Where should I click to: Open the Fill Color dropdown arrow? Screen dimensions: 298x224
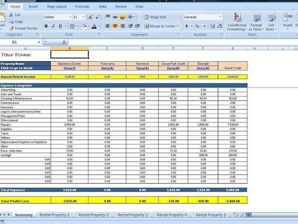pos(88,26)
